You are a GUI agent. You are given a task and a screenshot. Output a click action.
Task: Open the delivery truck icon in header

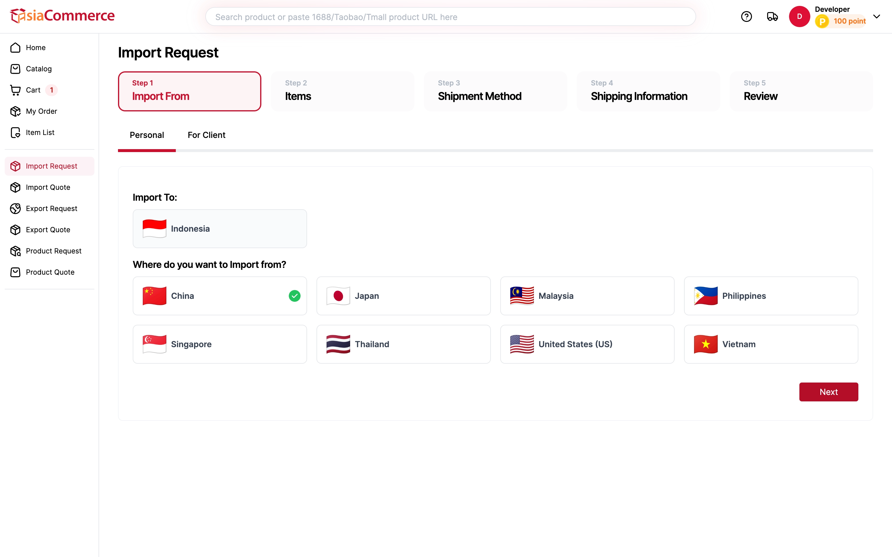click(772, 17)
